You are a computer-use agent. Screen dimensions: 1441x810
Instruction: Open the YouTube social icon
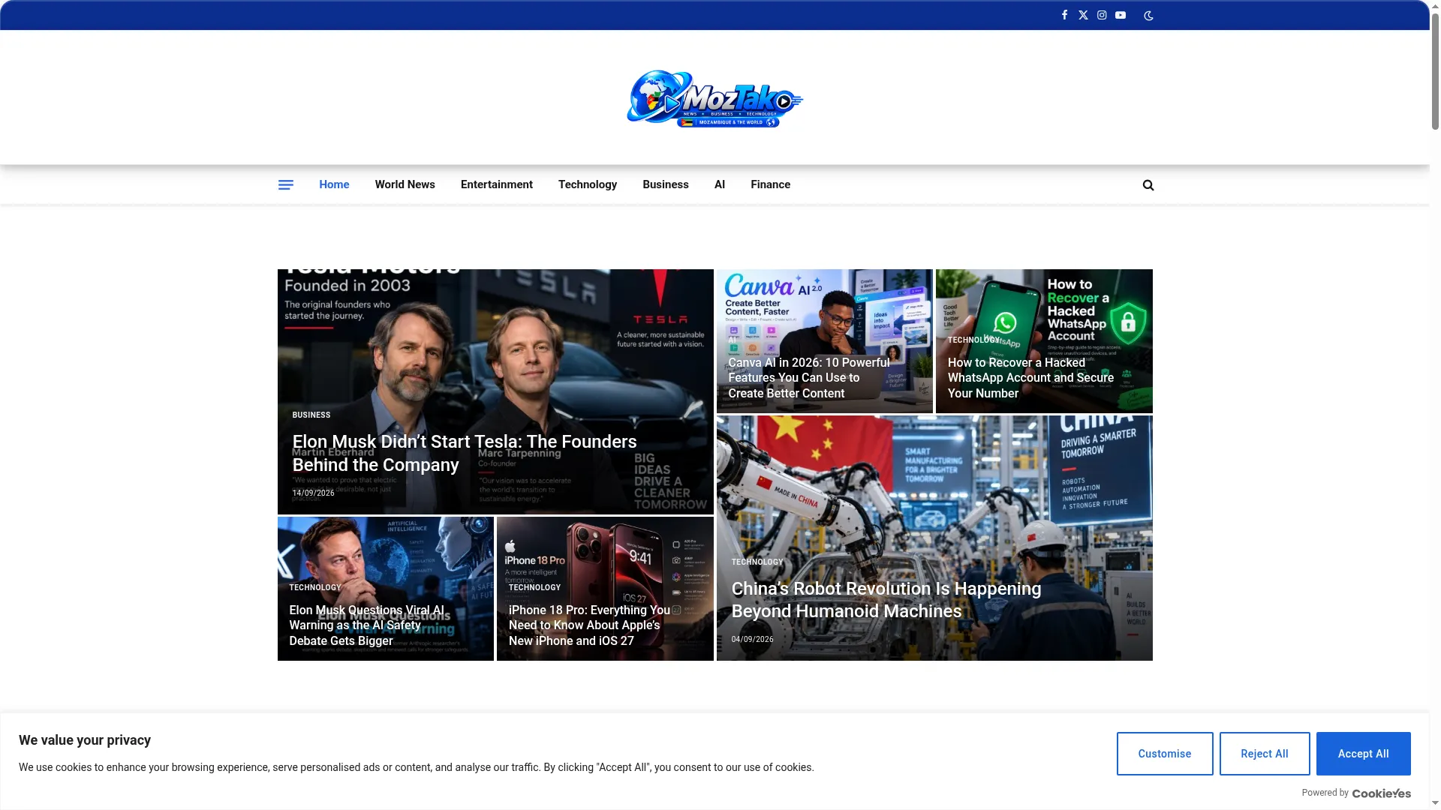pos(1121,15)
